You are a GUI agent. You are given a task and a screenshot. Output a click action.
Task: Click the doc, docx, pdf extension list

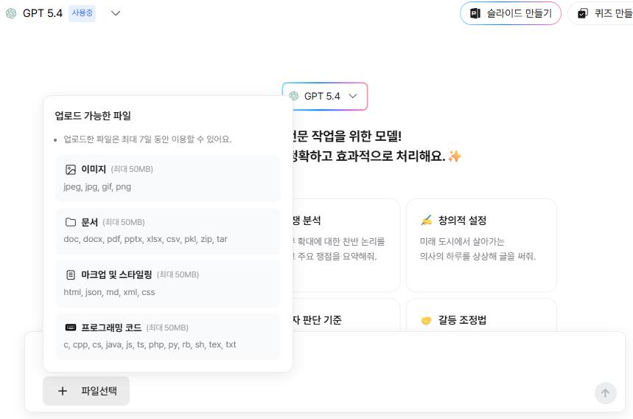[145, 239]
